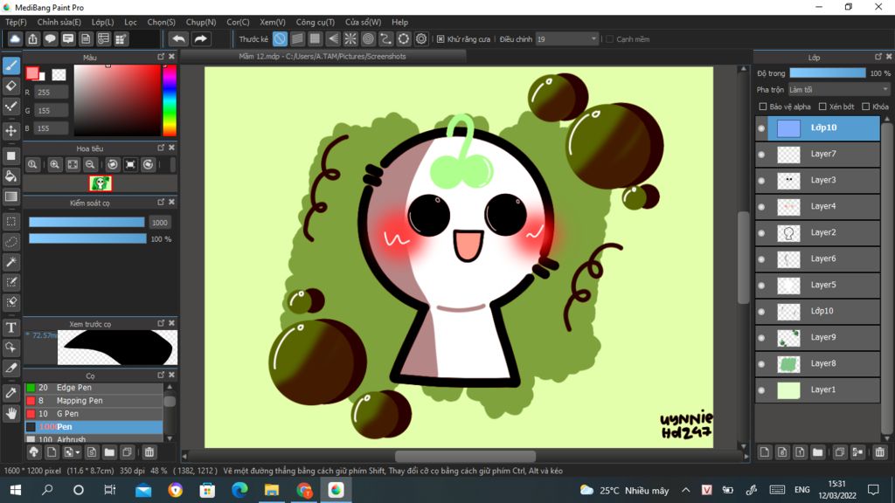
Task: Open snap settings gear icon
Action: [x=421, y=38]
